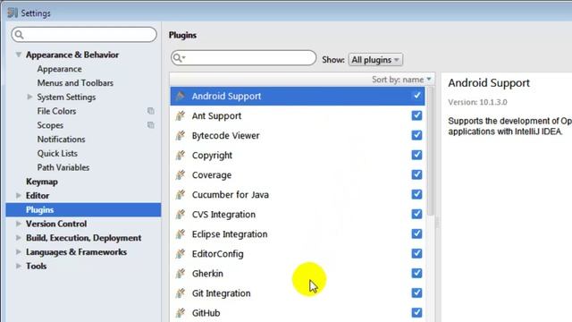Click the GitHub plugin icon
Viewport: 572px width, 322px height.
[181, 313]
